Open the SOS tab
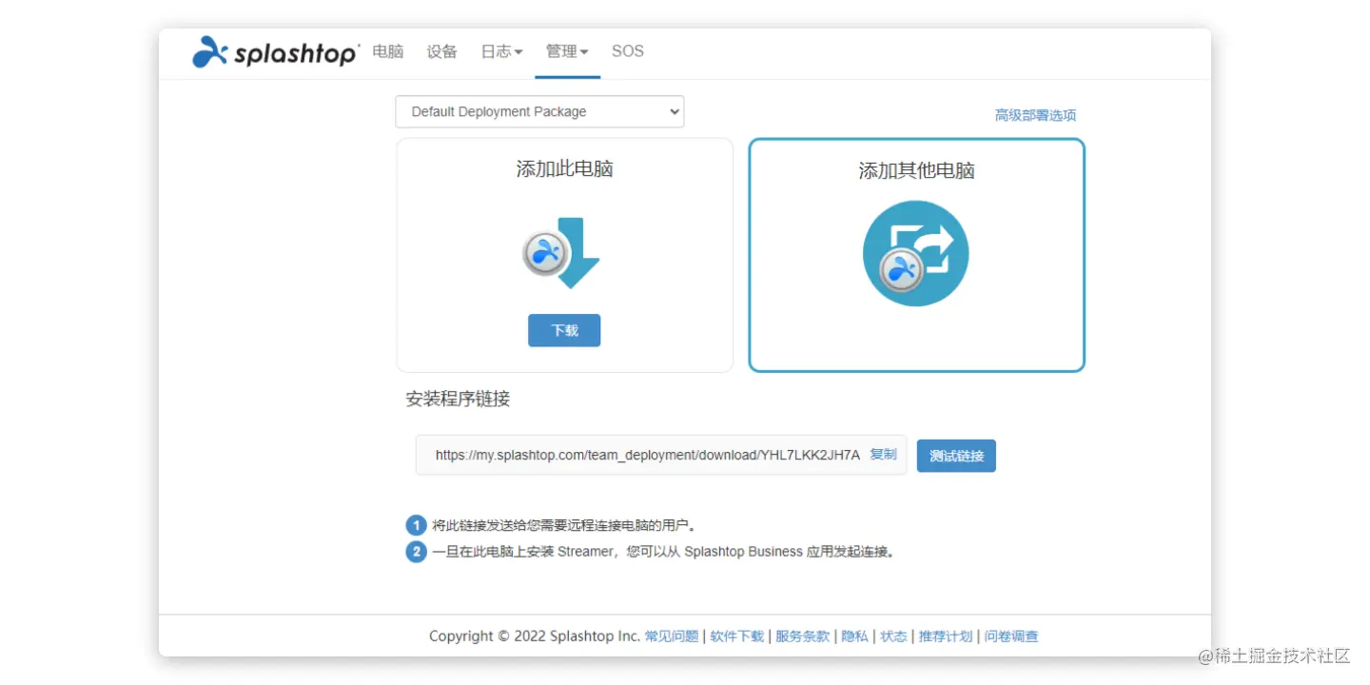 pyautogui.click(x=627, y=51)
